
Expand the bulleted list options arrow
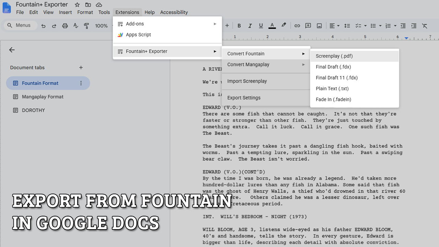click(380, 26)
